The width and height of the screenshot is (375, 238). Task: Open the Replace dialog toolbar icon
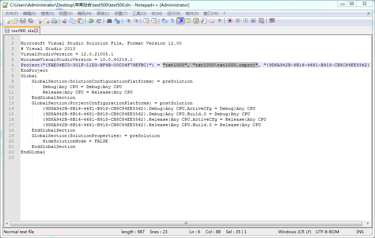117,21
